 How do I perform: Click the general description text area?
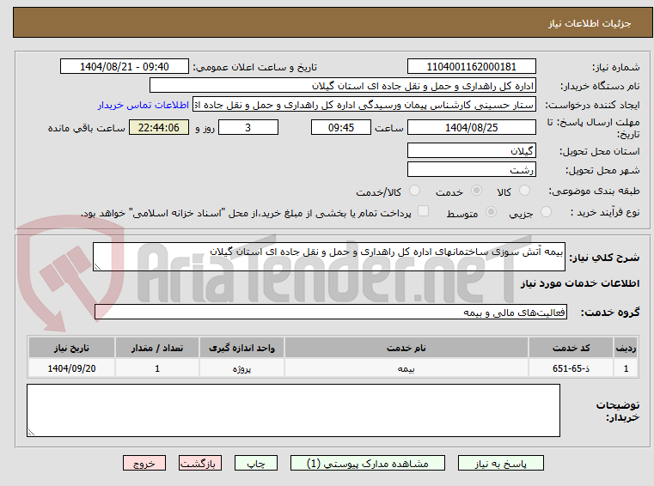[x=328, y=257]
